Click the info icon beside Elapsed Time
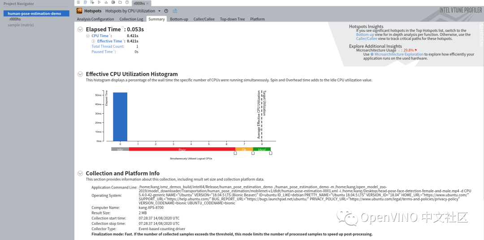This screenshot has width=484, height=240. [123, 27]
